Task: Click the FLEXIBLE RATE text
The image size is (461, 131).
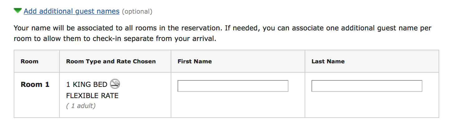Action: (x=93, y=96)
